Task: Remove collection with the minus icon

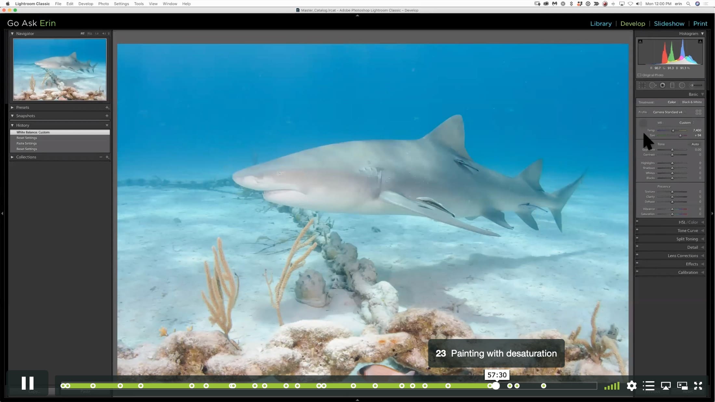Action: coord(101,157)
